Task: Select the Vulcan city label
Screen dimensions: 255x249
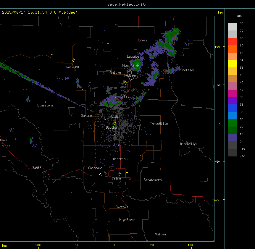Action: click(x=160, y=234)
